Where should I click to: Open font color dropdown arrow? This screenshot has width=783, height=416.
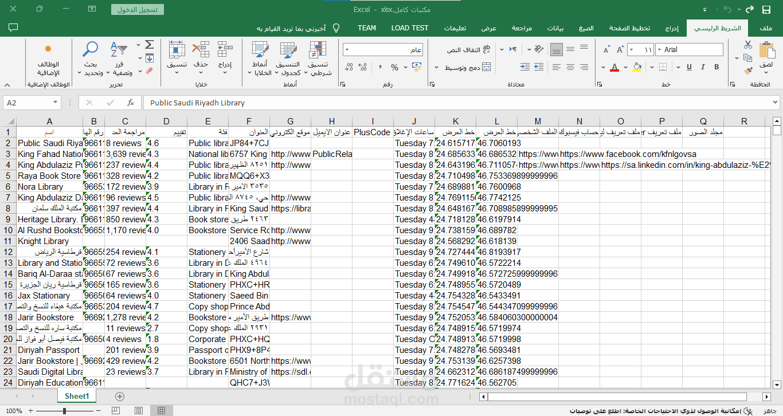coord(602,68)
